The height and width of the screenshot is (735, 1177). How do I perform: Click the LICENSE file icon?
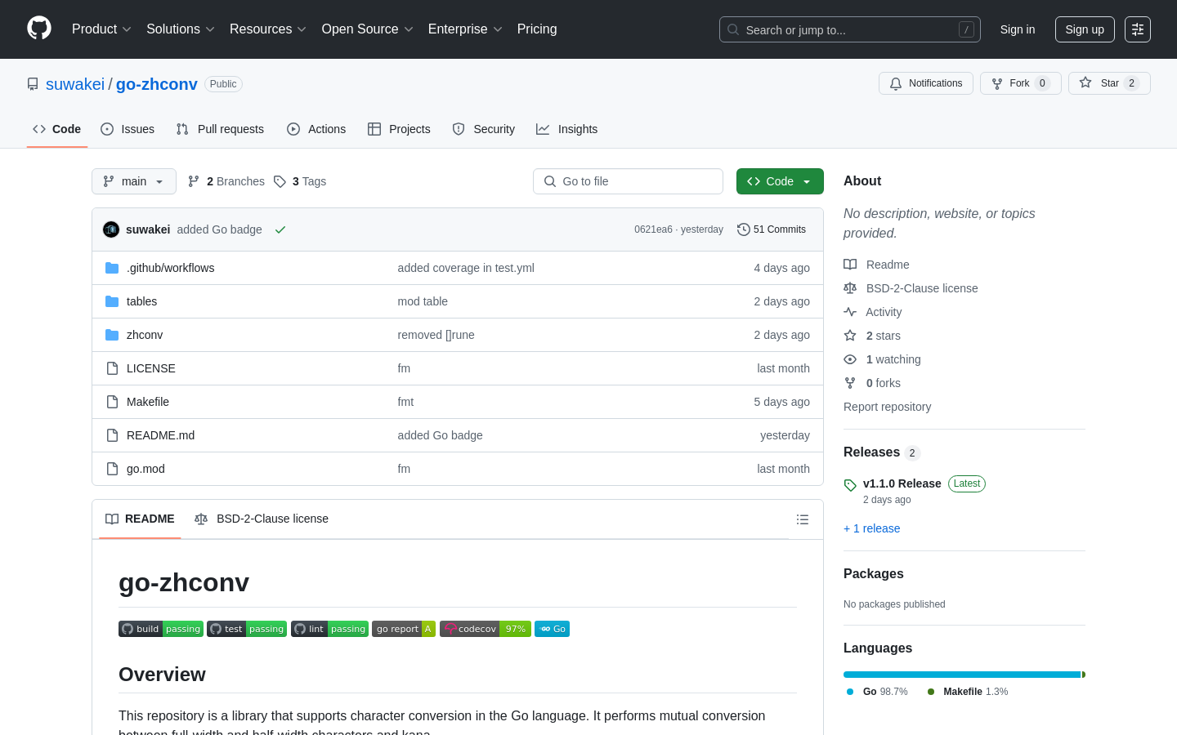pos(112,368)
